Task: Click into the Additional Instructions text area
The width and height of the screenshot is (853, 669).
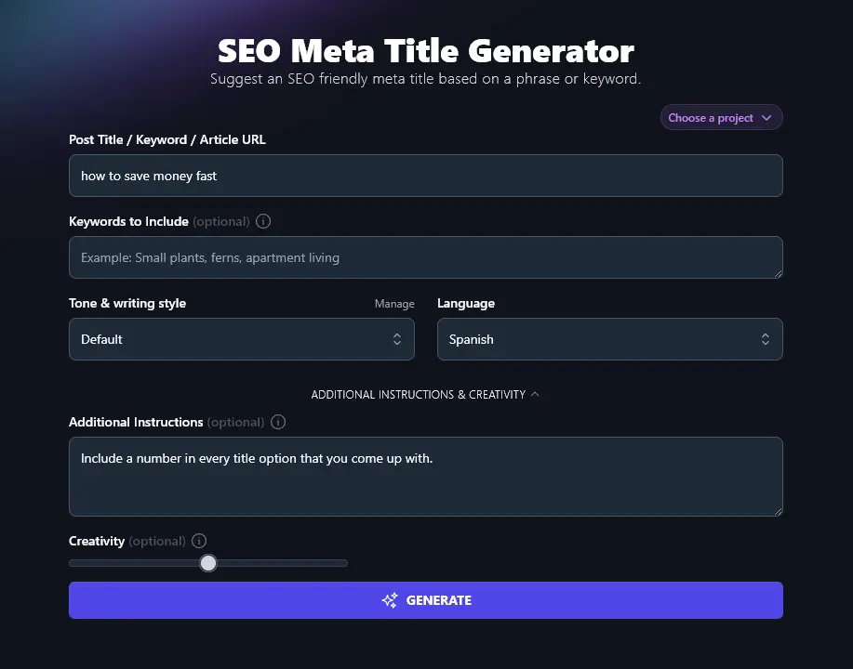Action: [425, 477]
